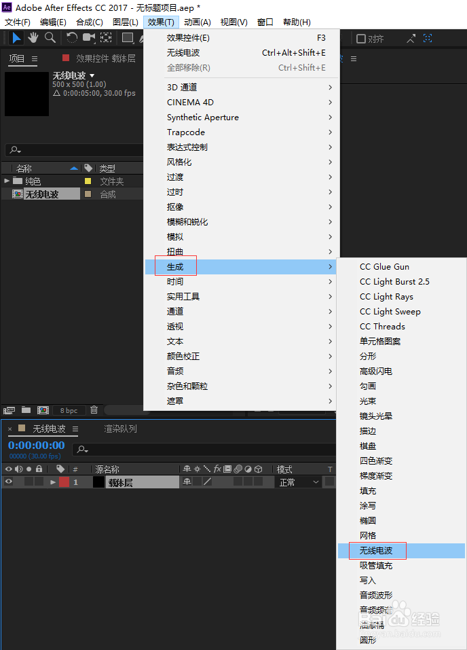Click the 纯色 folder icon
The image size is (467, 650).
point(18,181)
